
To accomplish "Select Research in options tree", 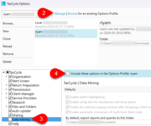I will (19, 102).
